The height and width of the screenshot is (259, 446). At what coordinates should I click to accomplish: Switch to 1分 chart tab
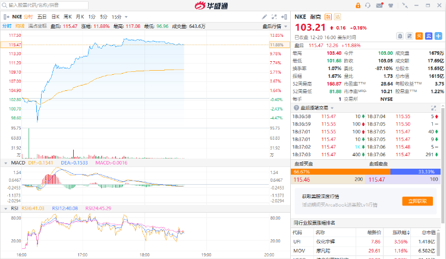92,17
